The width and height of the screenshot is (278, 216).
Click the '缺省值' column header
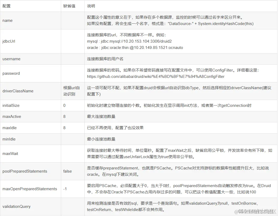tap(73, 6)
